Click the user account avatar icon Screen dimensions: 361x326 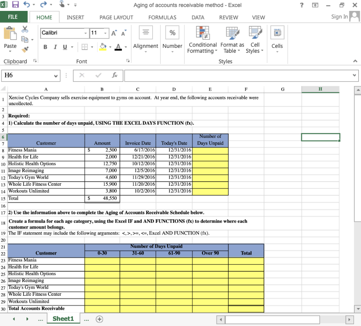[x=354, y=17]
